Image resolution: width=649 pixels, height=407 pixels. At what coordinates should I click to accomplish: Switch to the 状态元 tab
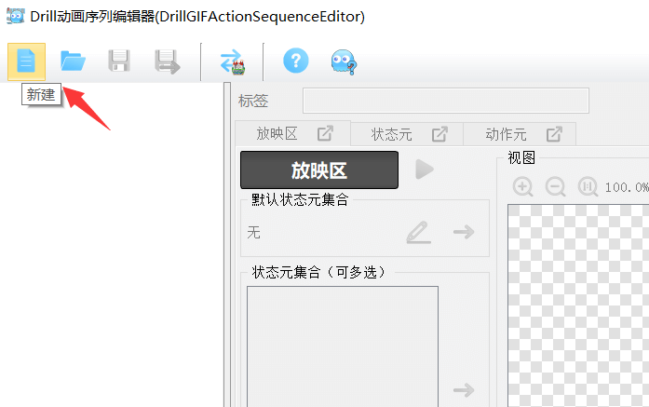(391, 133)
